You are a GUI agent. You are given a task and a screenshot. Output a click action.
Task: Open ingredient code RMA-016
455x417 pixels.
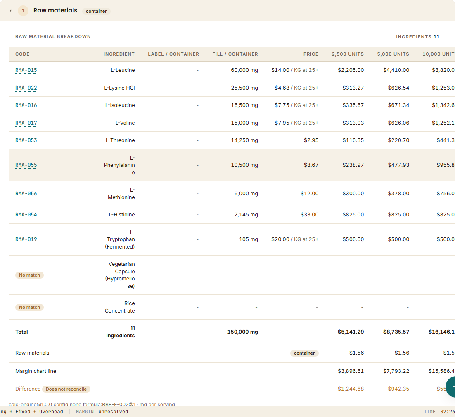click(x=26, y=105)
